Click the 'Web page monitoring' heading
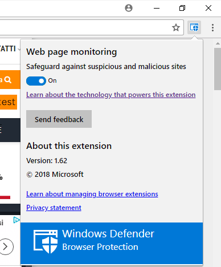The image size is (221, 267). pyautogui.click(x=72, y=52)
